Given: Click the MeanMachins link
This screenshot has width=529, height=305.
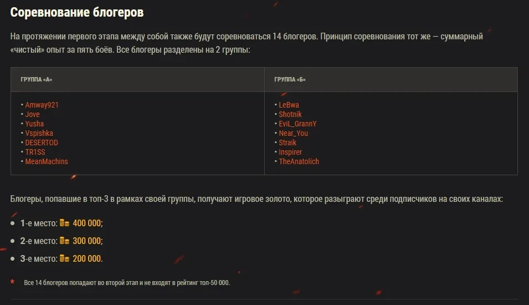Looking at the screenshot, I should pyautogui.click(x=47, y=161).
